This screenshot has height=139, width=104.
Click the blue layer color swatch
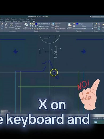36,24
